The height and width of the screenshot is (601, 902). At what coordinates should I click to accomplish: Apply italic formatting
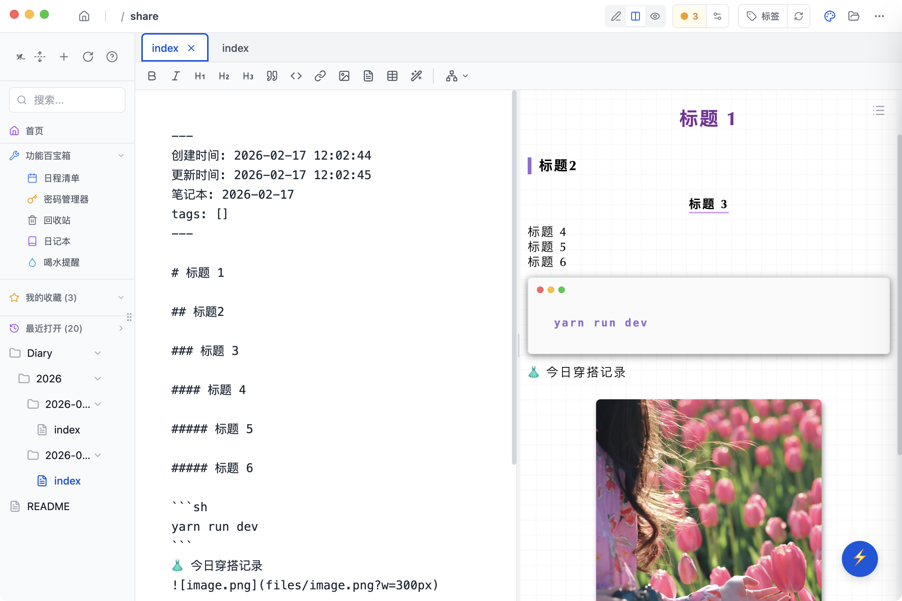click(x=176, y=76)
